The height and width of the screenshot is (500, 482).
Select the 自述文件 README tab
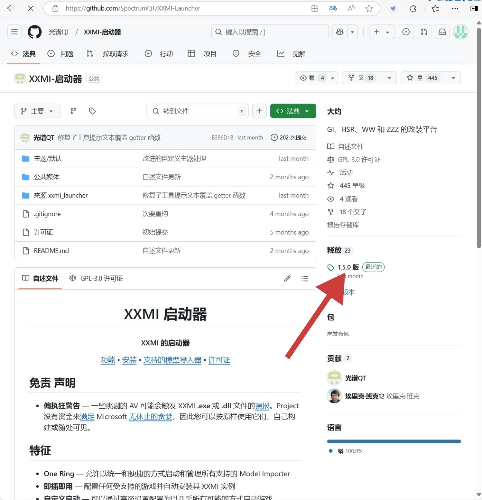[x=40, y=279]
